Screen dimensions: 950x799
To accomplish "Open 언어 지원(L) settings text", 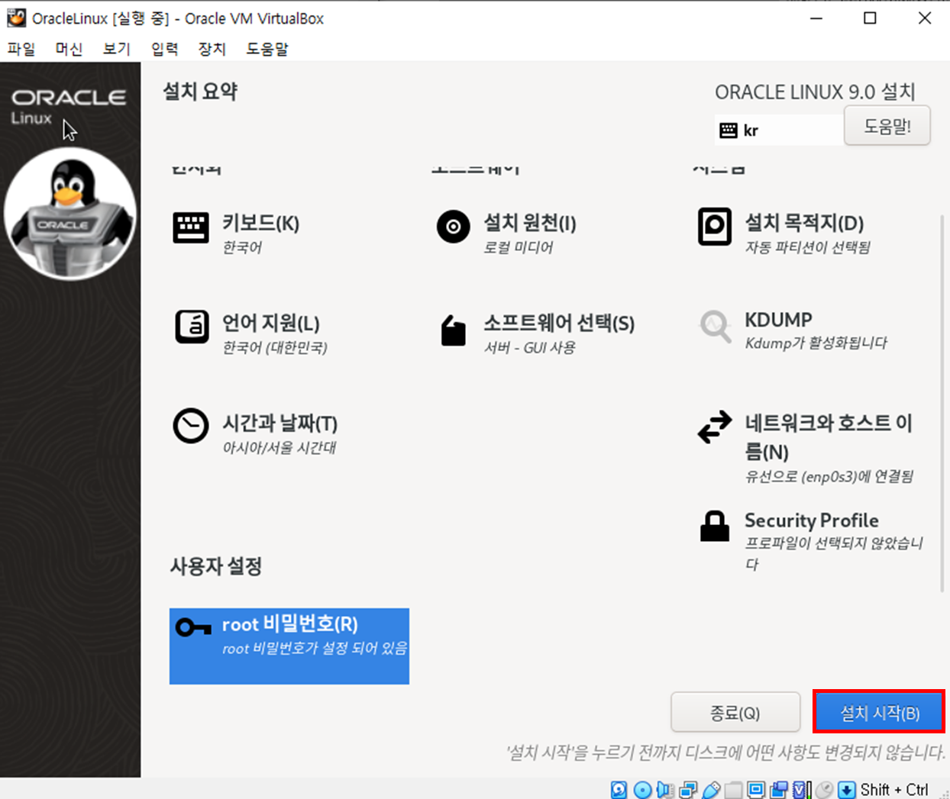I will coord(270,323).
